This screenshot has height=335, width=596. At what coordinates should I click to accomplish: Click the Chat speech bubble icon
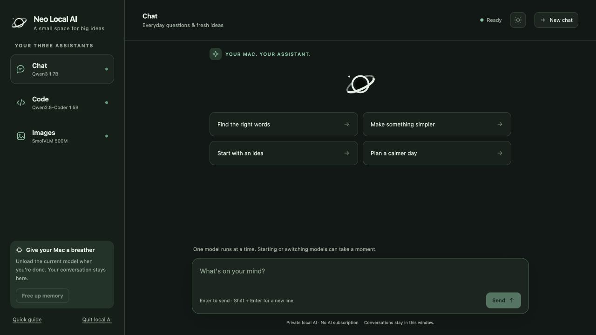(20, 69)
